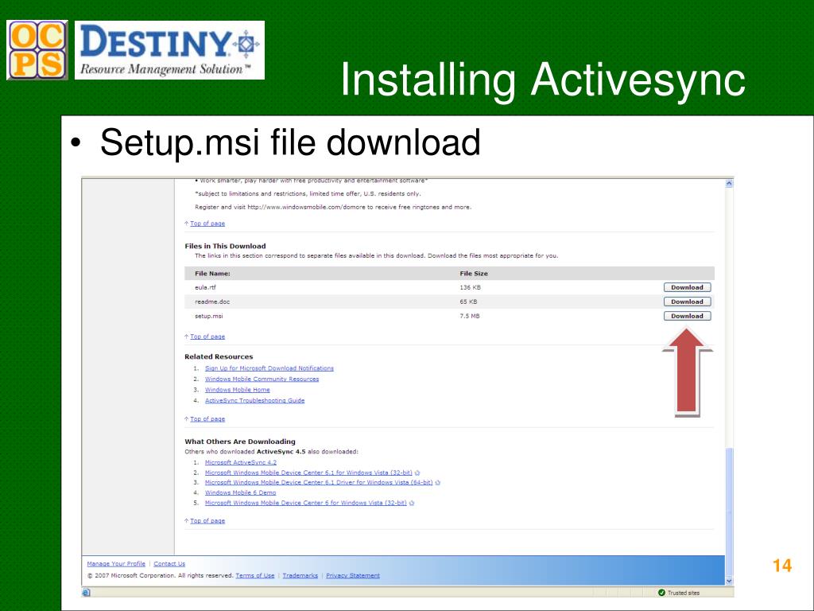Open Windows Mobile 6 Demo link
The height and width of the screenshot is (611, 814).
(240, 492)
